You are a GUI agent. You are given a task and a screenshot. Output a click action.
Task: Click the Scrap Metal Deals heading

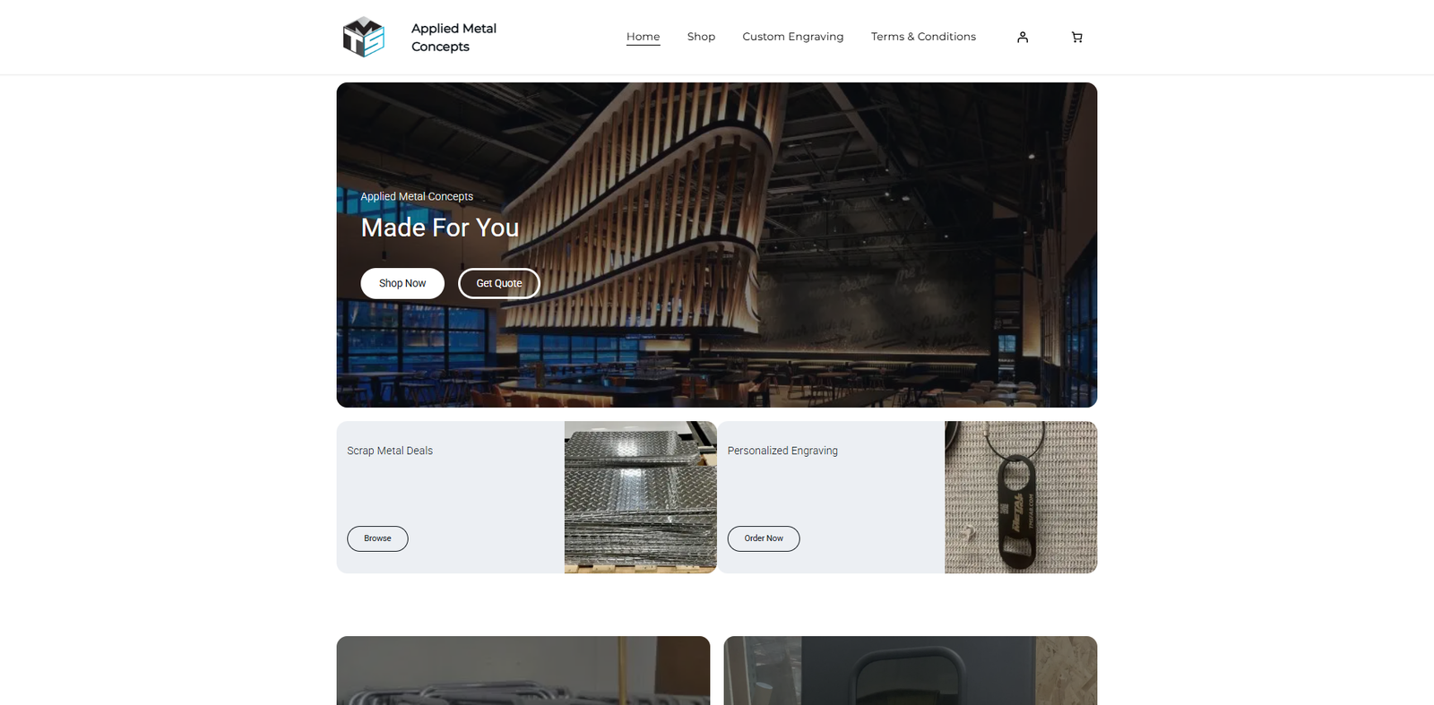tap(390, 451)
